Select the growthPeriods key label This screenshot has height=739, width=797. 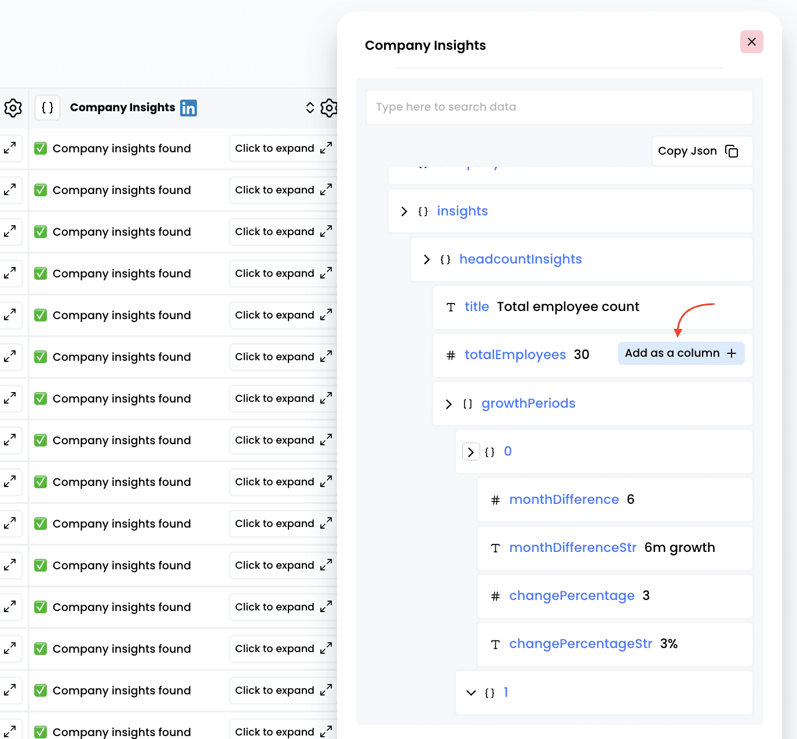click(528, 404)
